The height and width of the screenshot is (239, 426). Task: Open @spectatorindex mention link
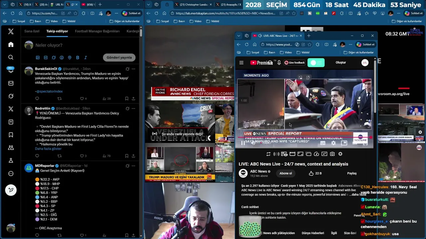click(x=50, y=91)
